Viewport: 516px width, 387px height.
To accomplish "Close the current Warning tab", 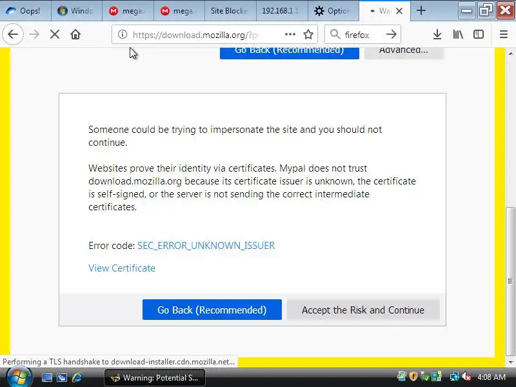I will click(x=399, y=11).
